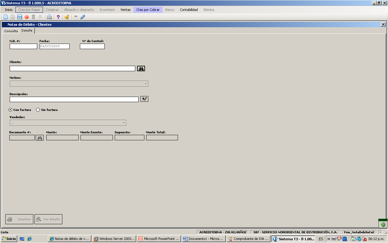Click the printer icon in toolbar
This screenshot has height=243, width=388.
click(x=49, y=17)
